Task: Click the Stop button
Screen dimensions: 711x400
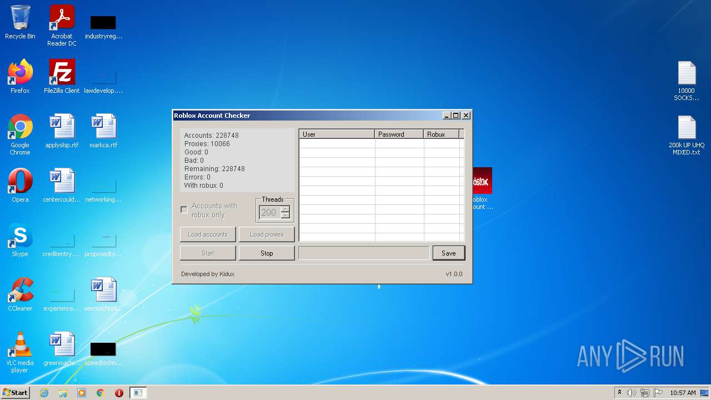Action: (267, 253)
